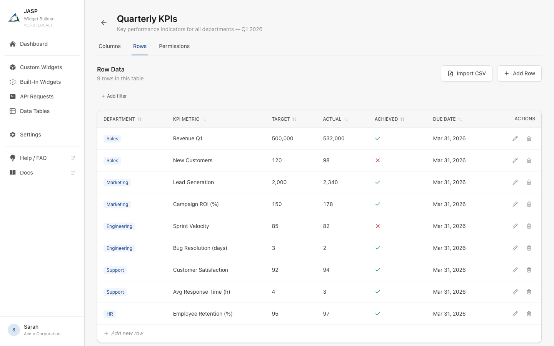The image size is (554, 346).
Task: Click Add filter above the table
Action: 114,96
